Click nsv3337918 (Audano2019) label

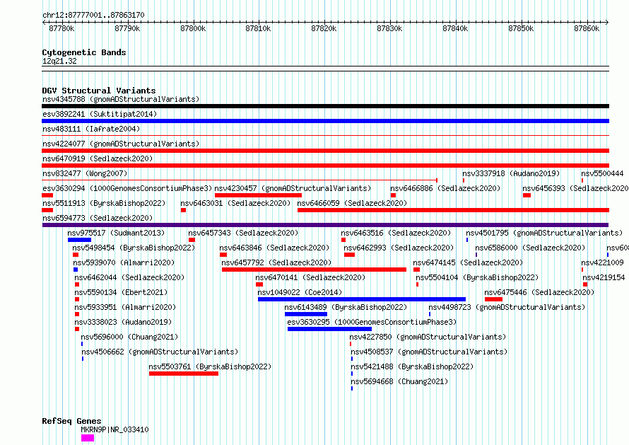tap(511, 173)
